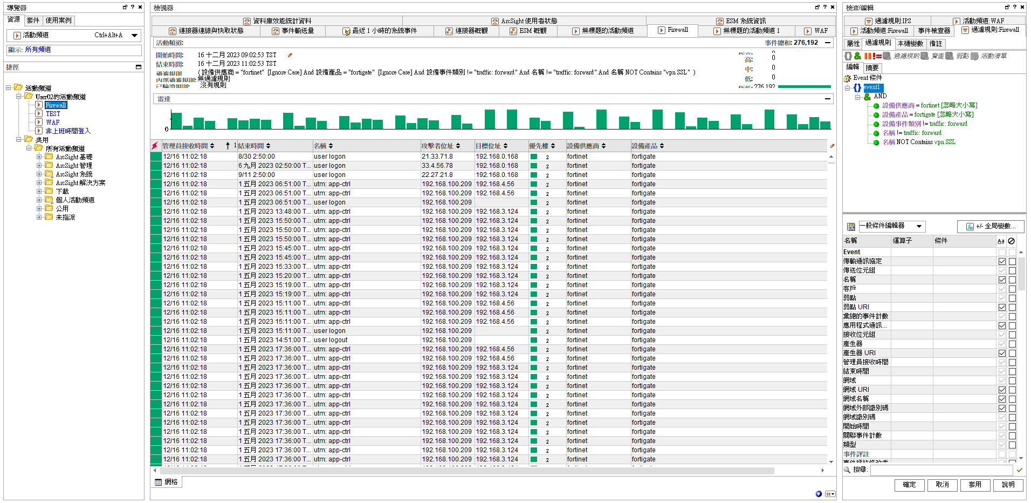1031x503 pixels.
Task: Collapse the shortcuts section with its minimize icon
Action: click(x=139, y=67)
